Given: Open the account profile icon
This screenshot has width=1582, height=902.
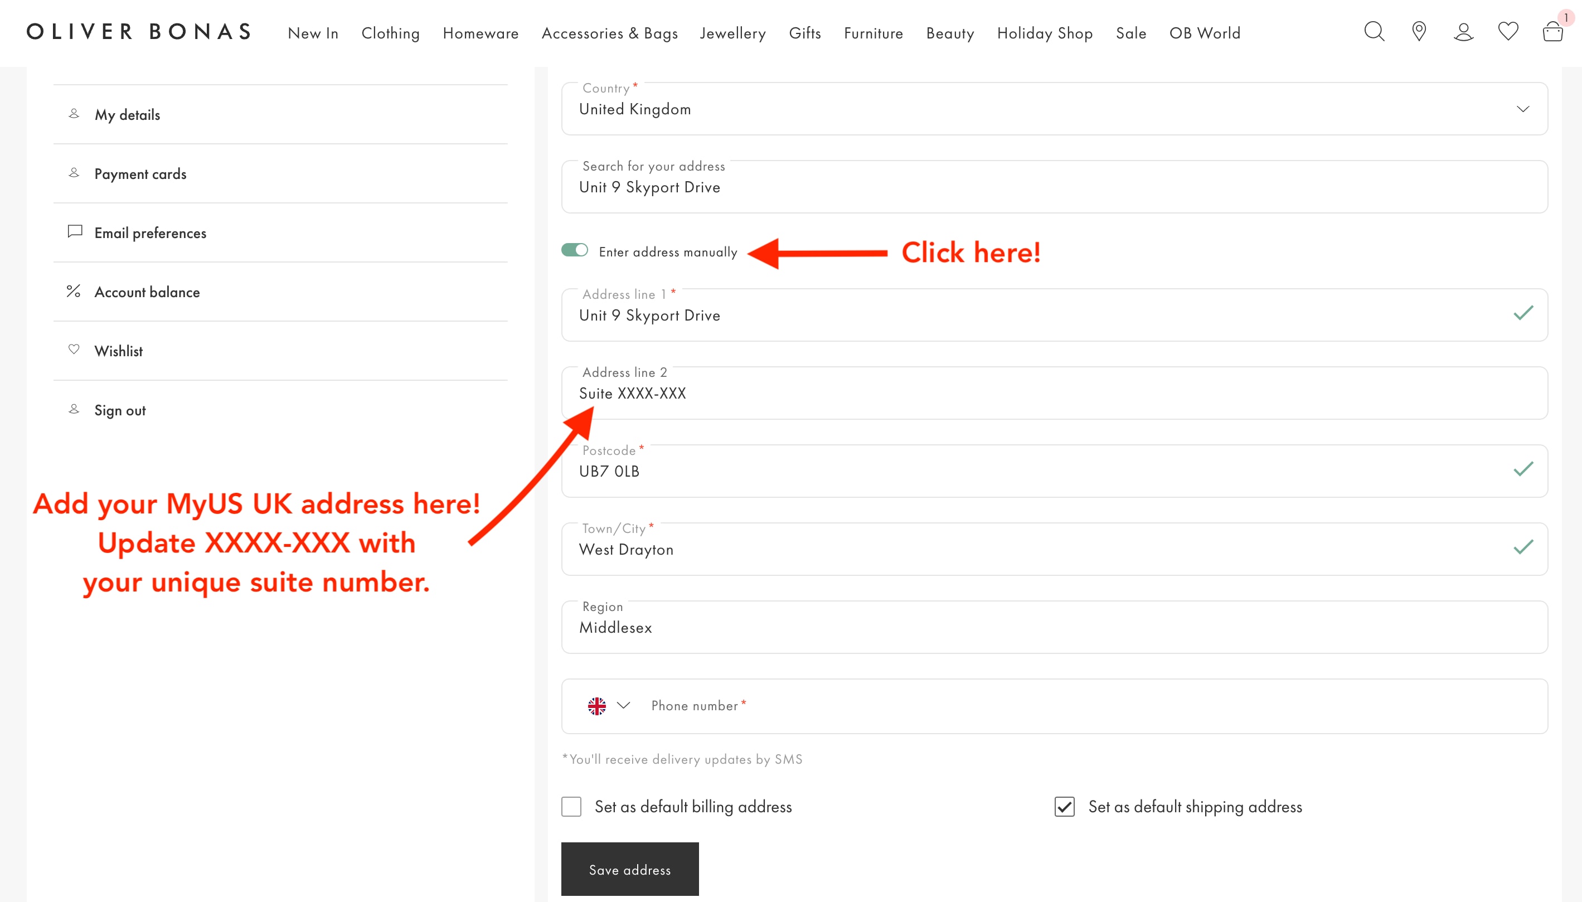Looking at the screenshot, I should pos(1464,32).
